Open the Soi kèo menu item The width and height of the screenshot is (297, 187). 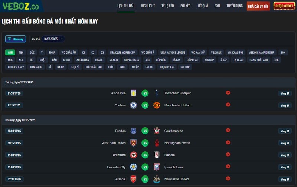[185, 6]
